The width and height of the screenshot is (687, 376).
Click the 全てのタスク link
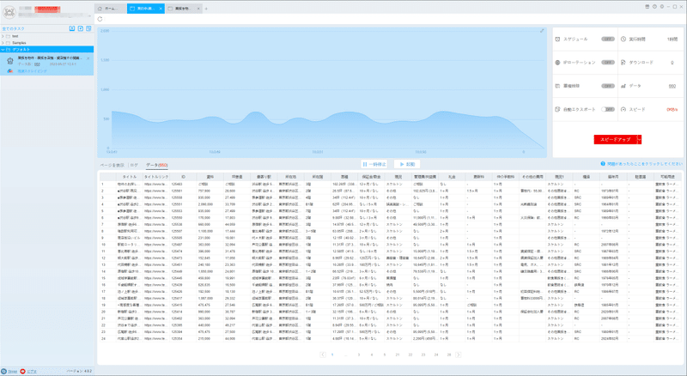tap(13, 28)
